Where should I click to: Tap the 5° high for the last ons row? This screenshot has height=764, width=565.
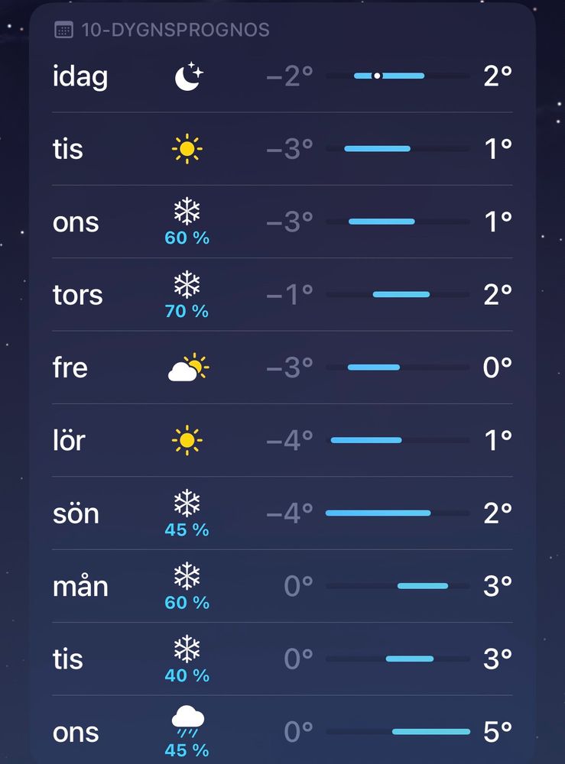pos(497,731)
